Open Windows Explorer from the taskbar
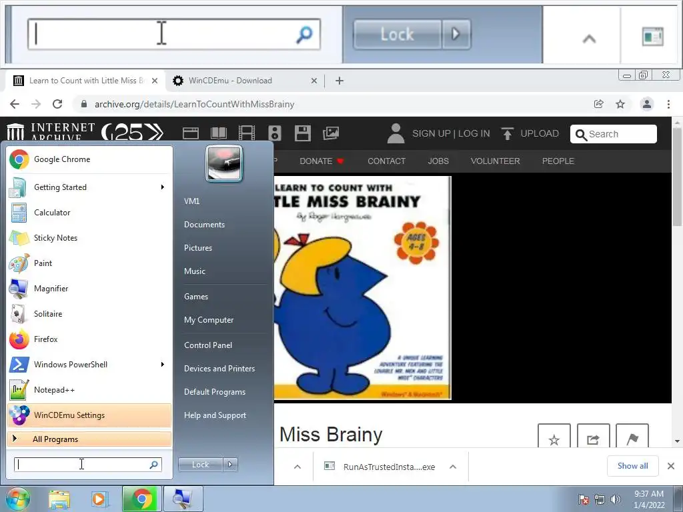This screenshot has width=683, height=512. (59, 499)
